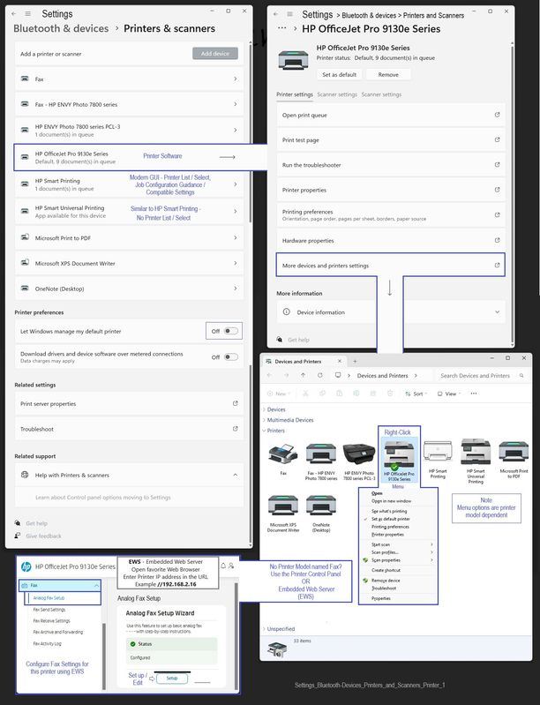Click the breadcrumb ellipsis before HP OfficeJet Pro heading
The width and height of the screenshot is (540, 705).
point(282,28)
